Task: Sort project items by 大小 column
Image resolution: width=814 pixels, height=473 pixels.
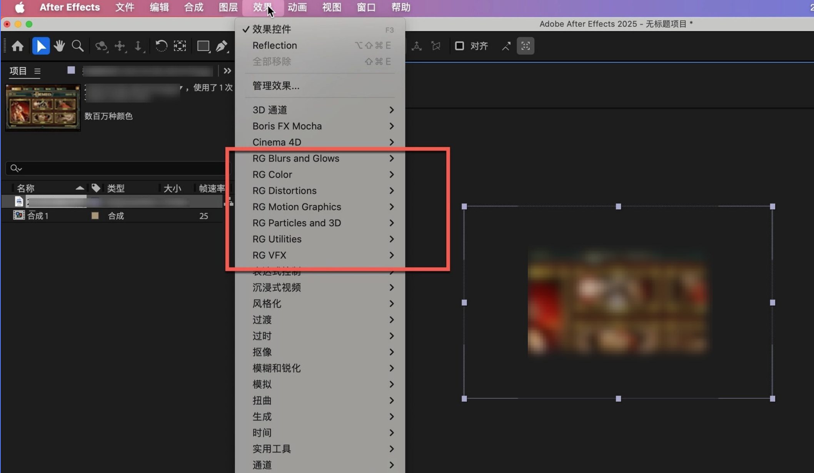Action: tap(172, 188)
